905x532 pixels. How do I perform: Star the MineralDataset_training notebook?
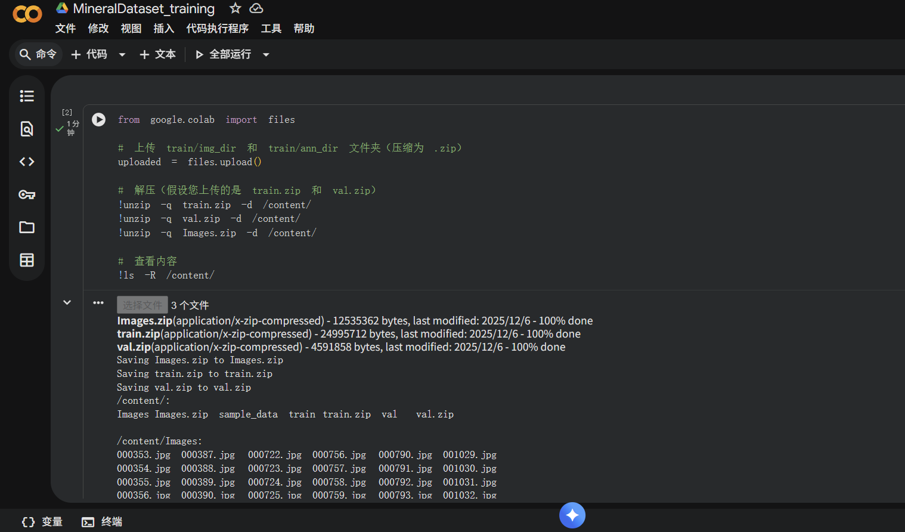235,8
